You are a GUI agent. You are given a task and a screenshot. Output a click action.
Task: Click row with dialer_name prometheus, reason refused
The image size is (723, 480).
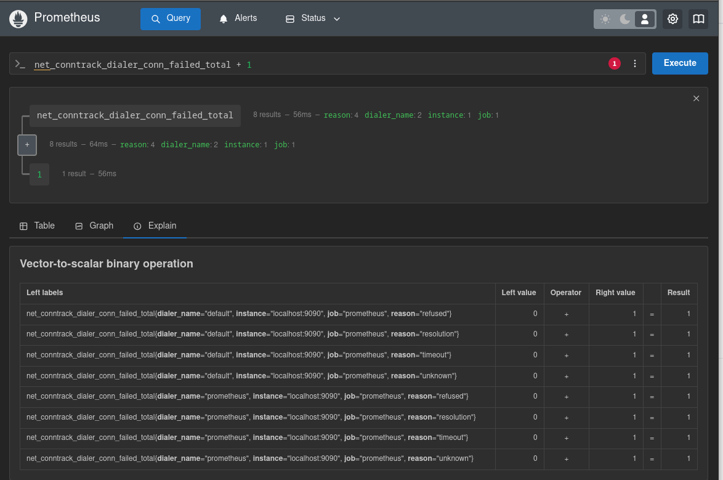click(x=358, y=396)
